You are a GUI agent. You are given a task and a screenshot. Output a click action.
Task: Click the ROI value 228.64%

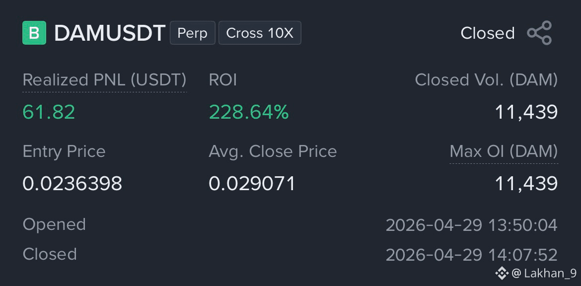click(249, 112)
